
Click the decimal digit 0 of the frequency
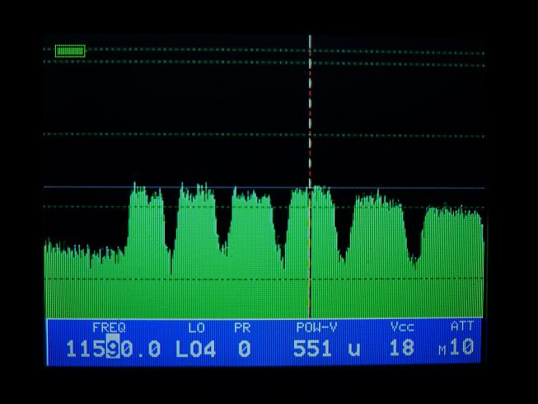tap(153, 348)
